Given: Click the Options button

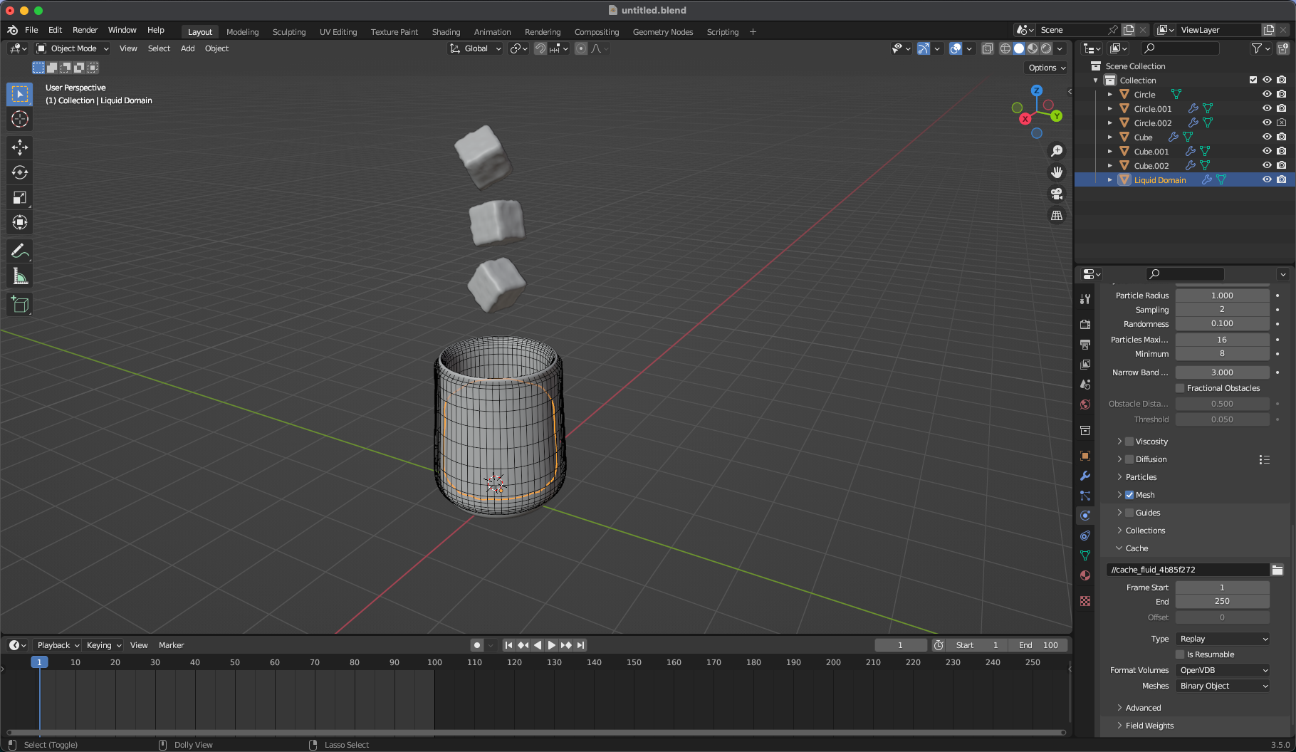Looking at the screenshot, I should tap(1047, 68).
